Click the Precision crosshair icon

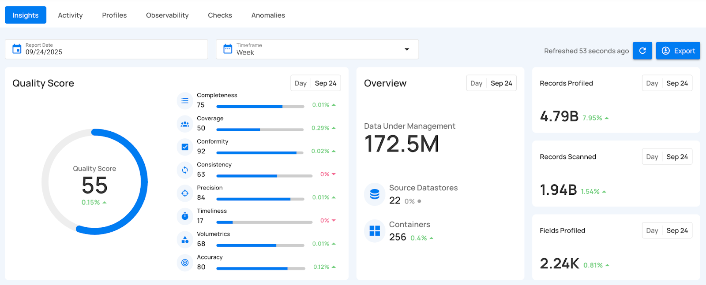tap(185, 193)
